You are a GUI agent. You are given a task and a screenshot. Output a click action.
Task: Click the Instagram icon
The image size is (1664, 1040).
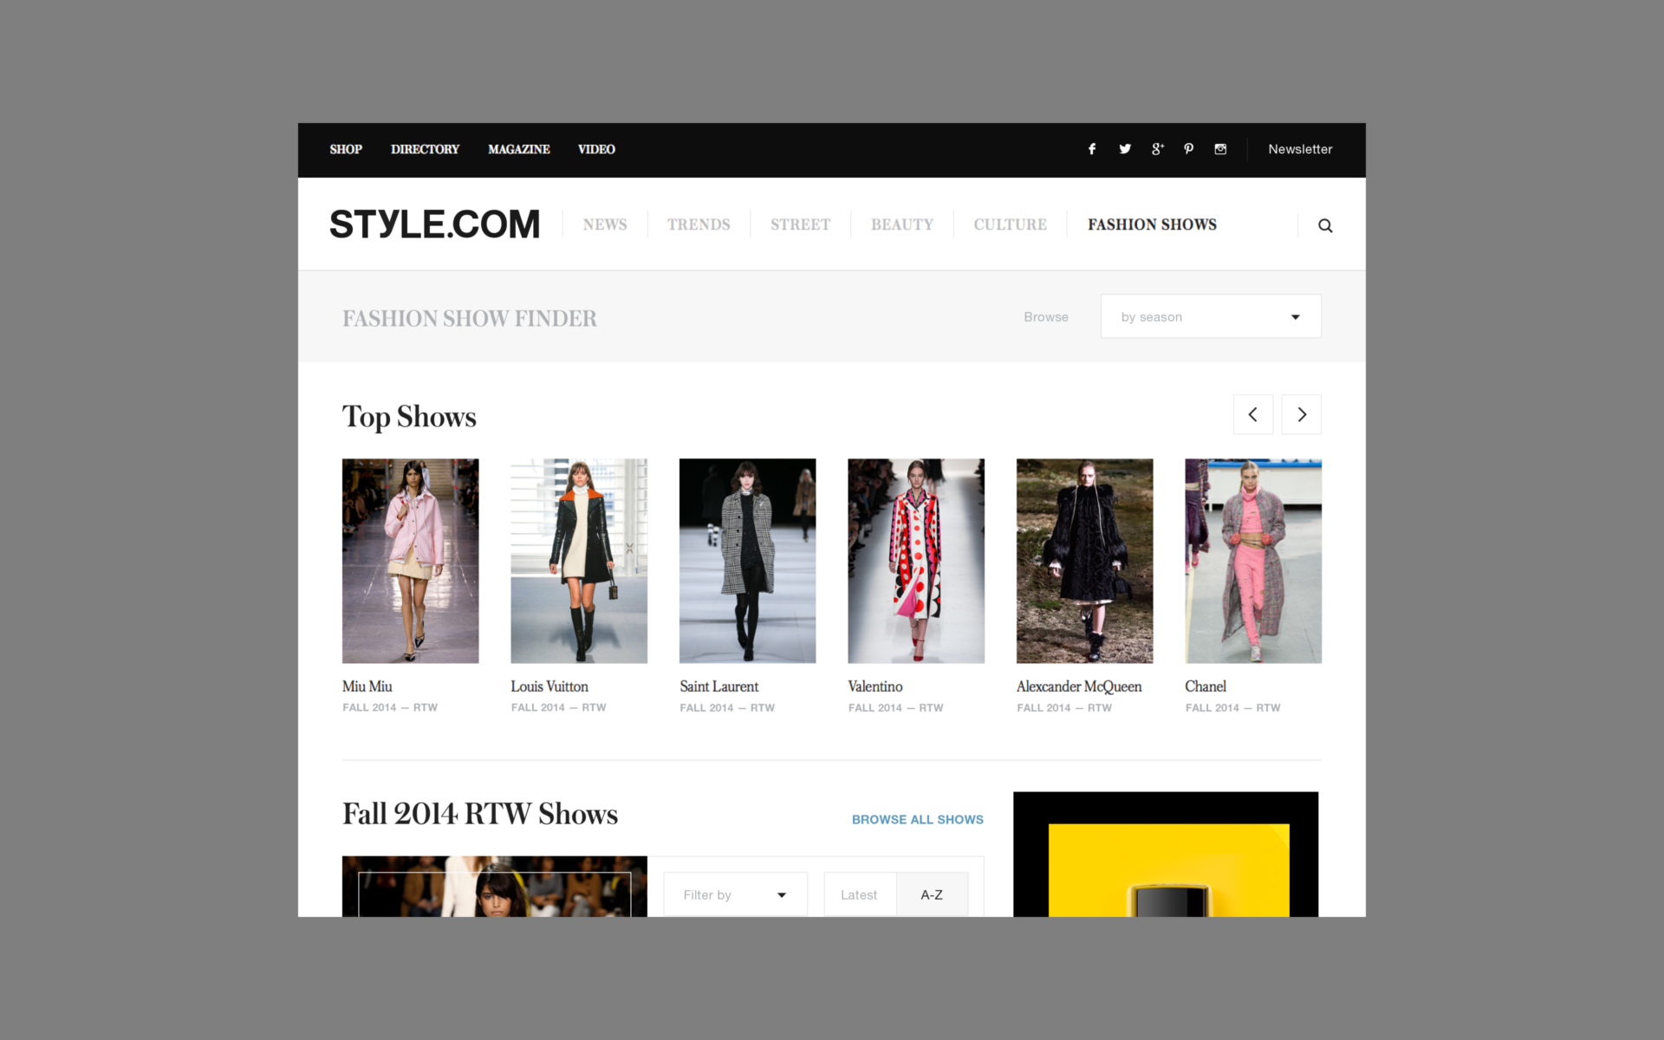pos(1220,149)
